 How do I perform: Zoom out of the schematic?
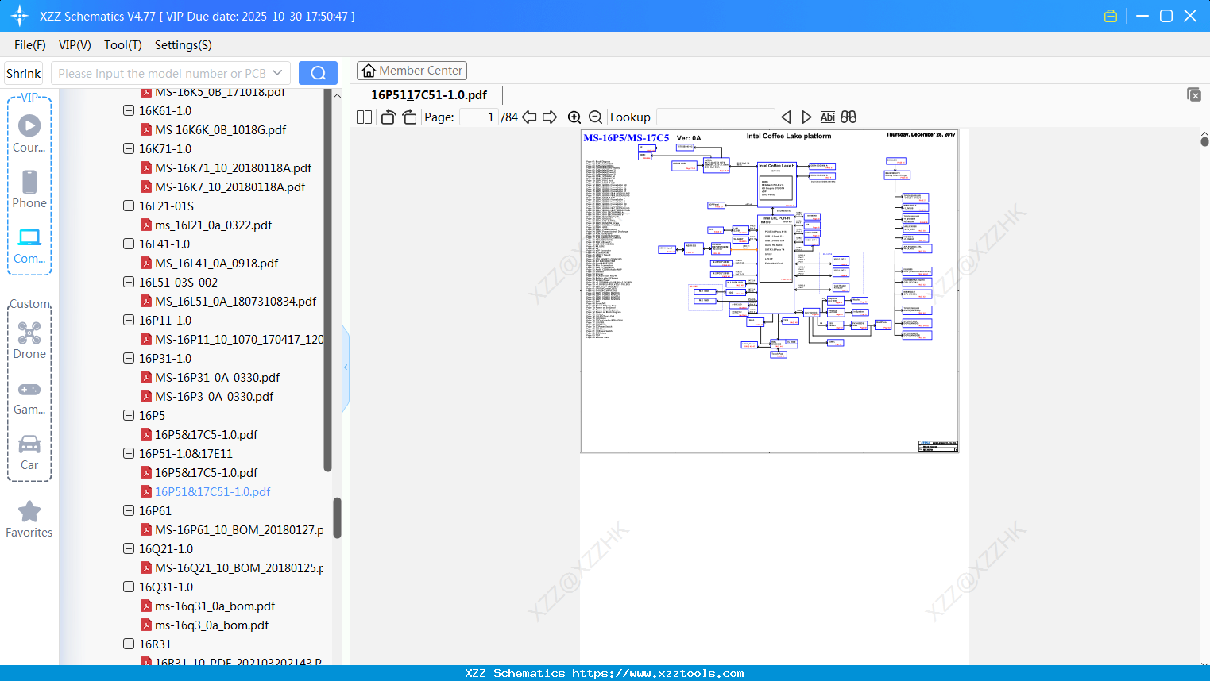pos(595,117)
